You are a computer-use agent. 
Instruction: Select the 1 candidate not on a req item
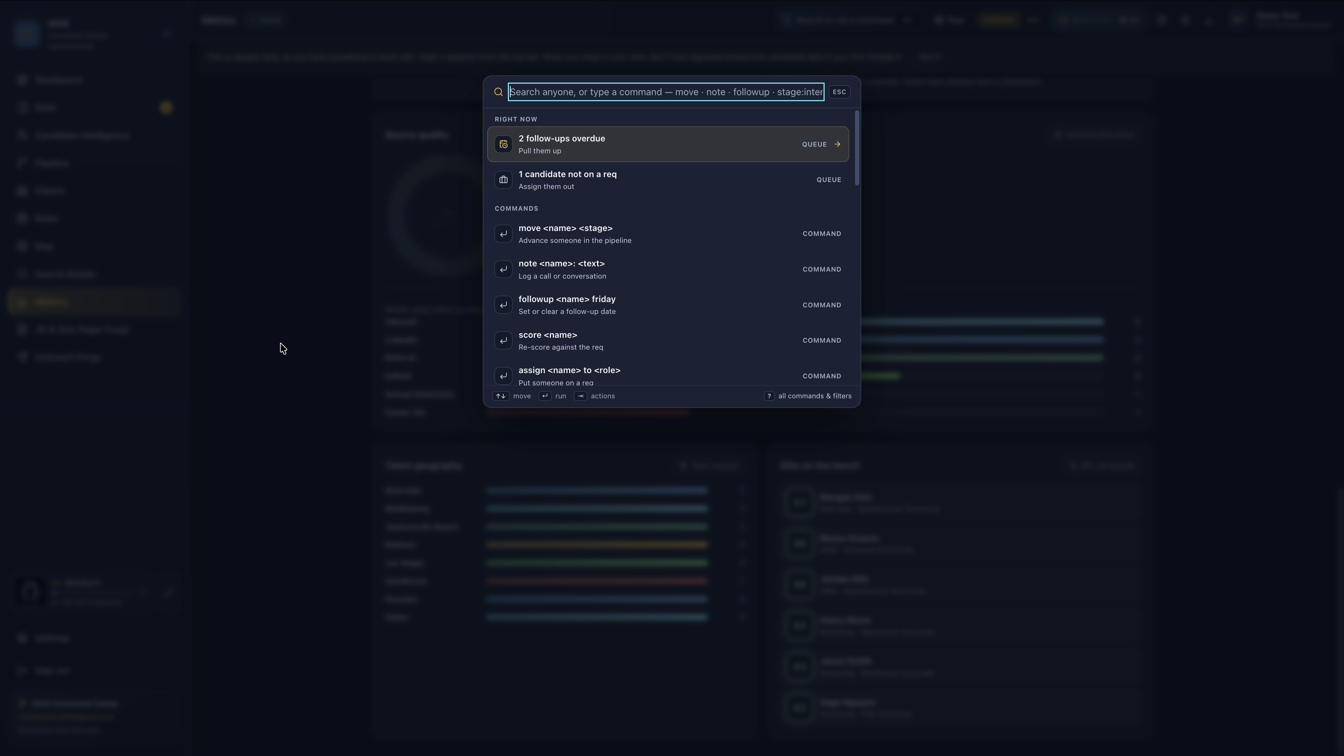(668, 180)
